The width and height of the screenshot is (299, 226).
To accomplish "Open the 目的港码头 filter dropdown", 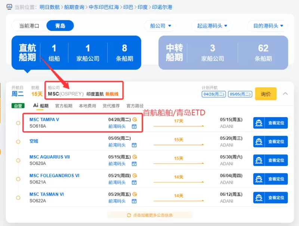I will click(268, 26).
